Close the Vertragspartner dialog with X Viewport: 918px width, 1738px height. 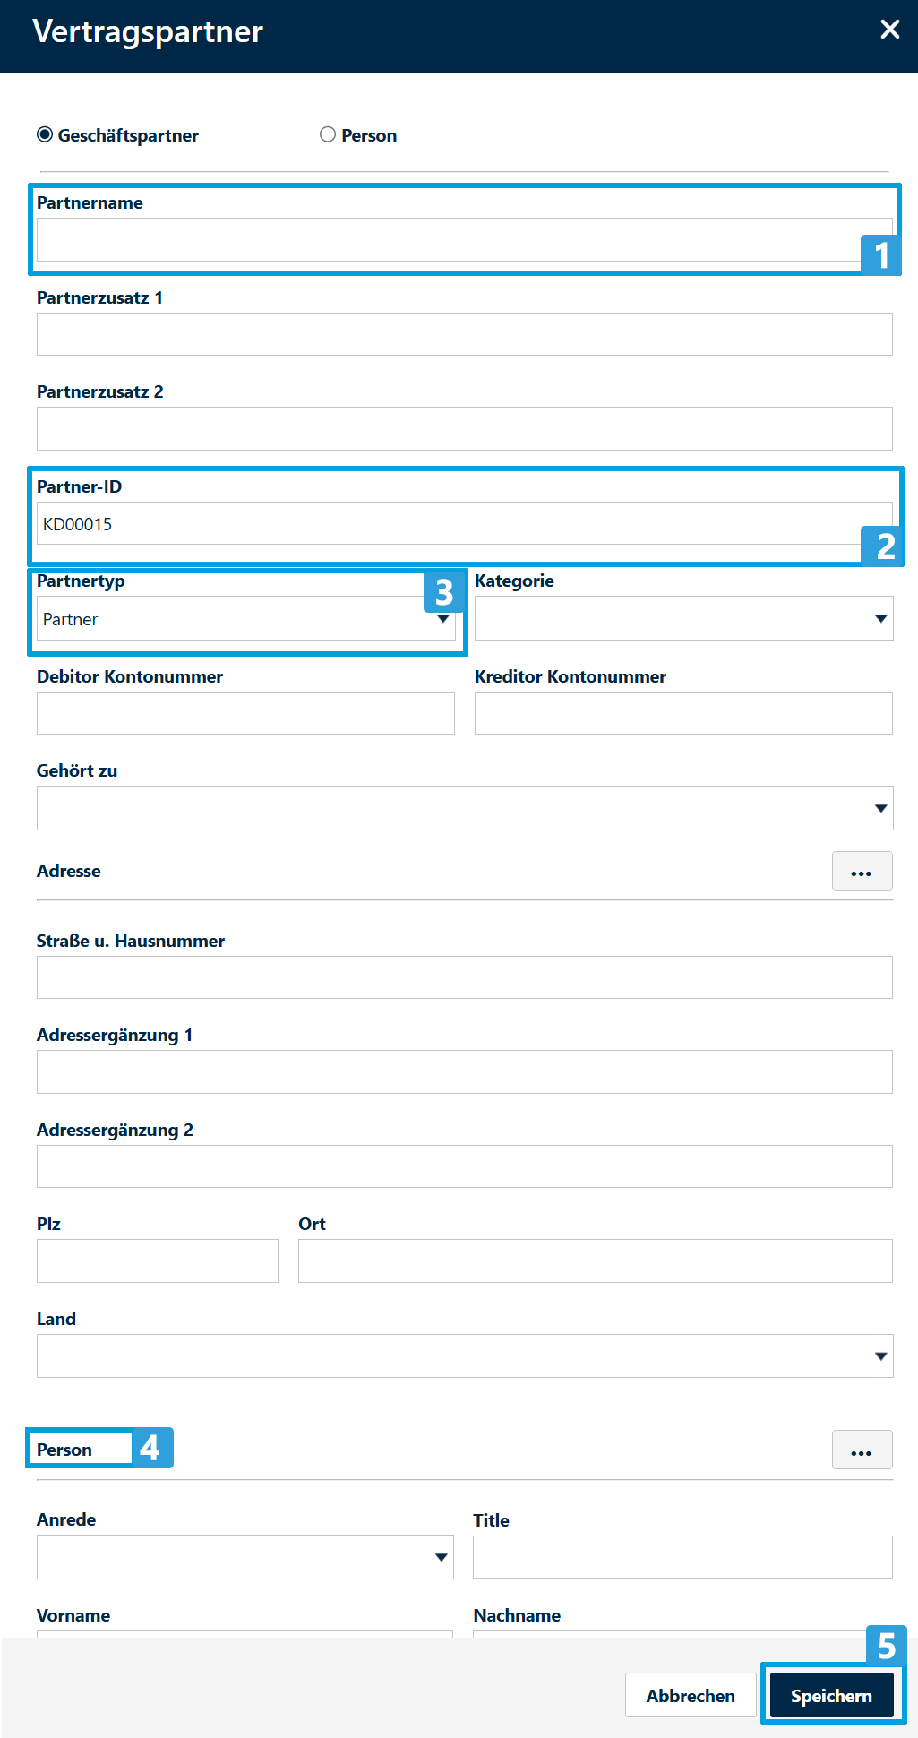click(x=889, y=30)
